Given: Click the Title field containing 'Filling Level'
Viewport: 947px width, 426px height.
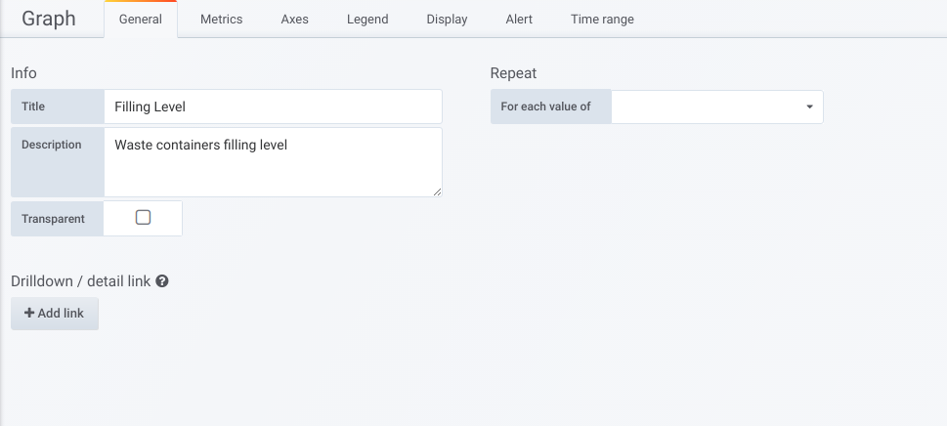Looking at the screenshot, I should tap(273, 106).
